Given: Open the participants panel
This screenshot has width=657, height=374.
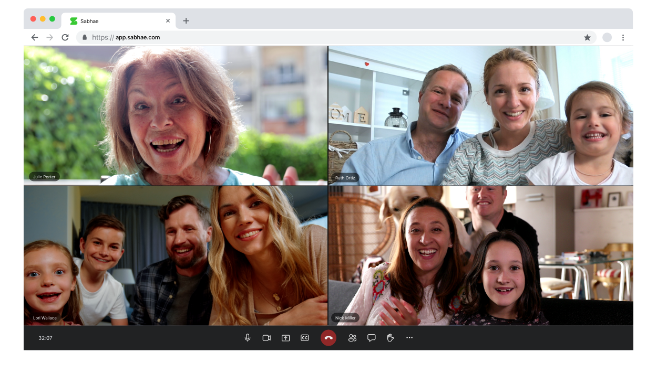Looking at the screenshot, I should click(x=352, y=338).
